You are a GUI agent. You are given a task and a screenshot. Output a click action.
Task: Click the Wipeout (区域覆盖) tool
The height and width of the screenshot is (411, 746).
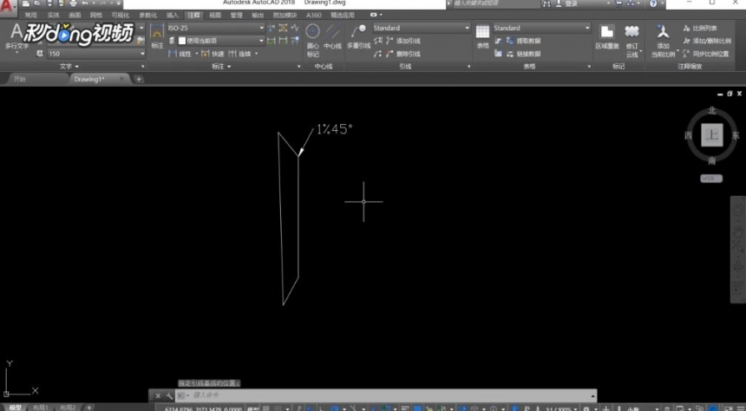pyautogui.click(x=607, y=37)
